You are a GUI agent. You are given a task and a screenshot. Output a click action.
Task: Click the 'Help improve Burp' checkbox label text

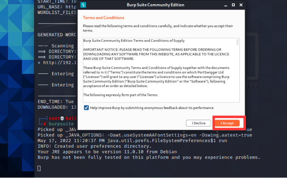151,108
